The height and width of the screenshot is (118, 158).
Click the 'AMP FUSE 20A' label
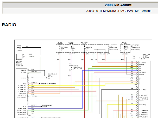(x=126, y=48)
